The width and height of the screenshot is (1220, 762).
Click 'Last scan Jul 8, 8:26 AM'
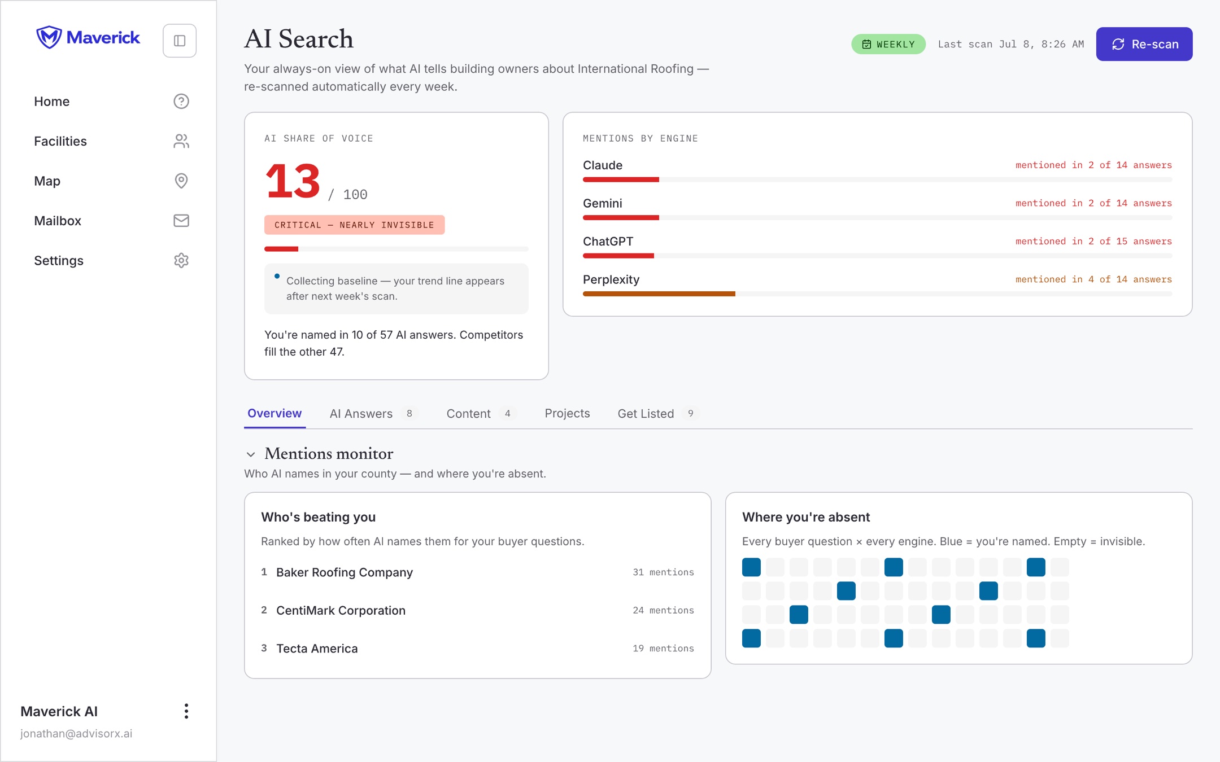click(x=1010, y=44)
